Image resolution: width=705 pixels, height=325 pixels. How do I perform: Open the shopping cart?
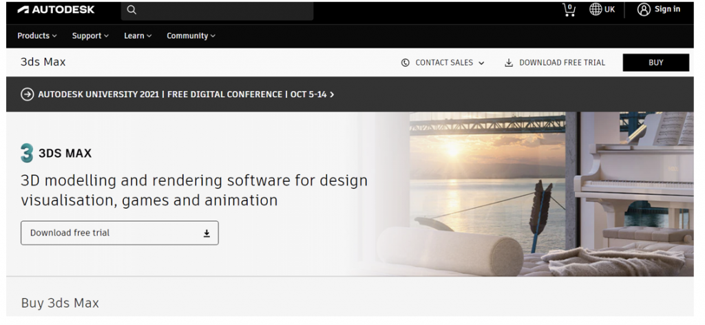(569, 10)
